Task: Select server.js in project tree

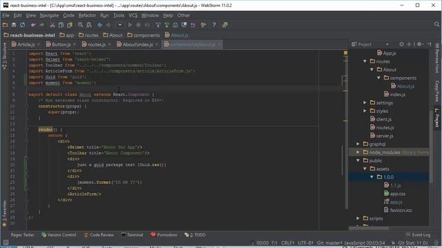Action: tap(382, 136)
